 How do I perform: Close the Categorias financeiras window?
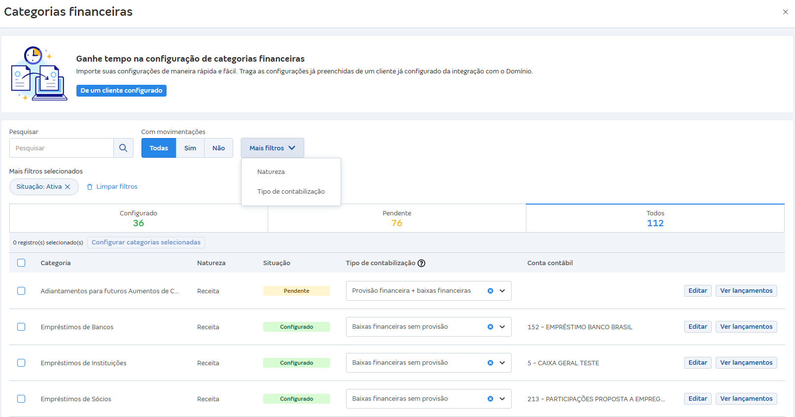[x=785, y=12]
